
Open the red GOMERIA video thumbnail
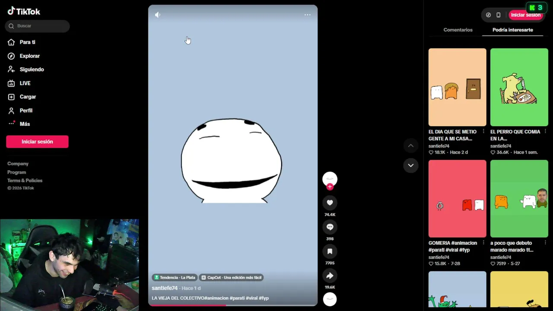pyautogui.click(x=457, y=199)
